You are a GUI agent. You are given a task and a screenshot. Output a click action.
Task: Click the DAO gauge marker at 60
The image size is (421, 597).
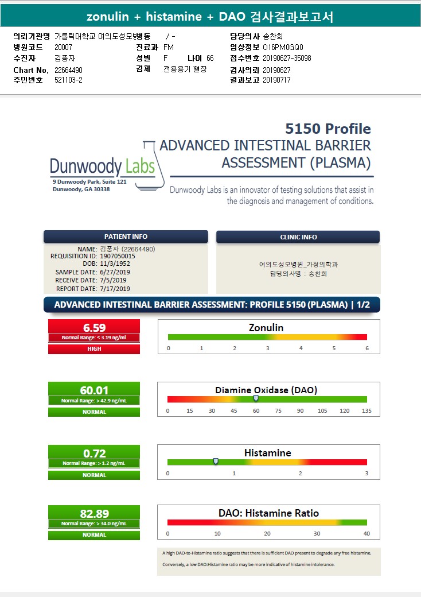point(256,398)
